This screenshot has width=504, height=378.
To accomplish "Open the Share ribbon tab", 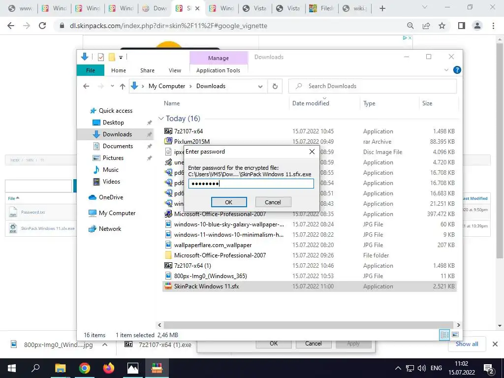I will (x=147, y=70).
